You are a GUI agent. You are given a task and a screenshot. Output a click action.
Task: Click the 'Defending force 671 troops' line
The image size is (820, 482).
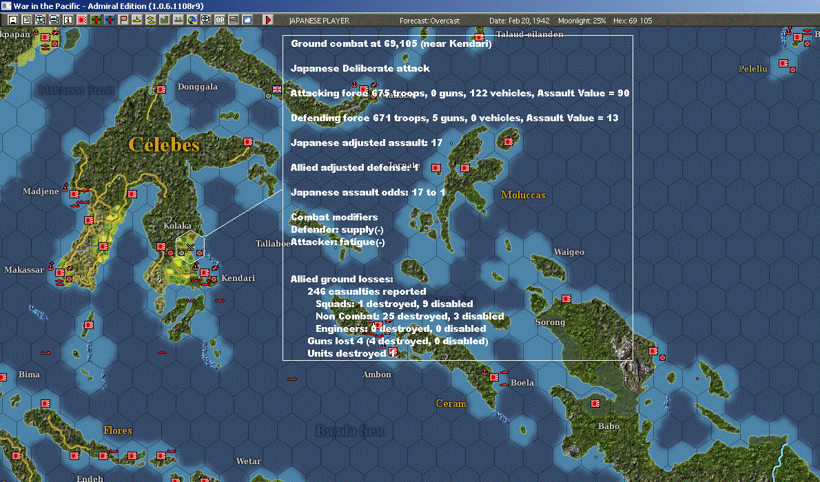coord(455,118)
